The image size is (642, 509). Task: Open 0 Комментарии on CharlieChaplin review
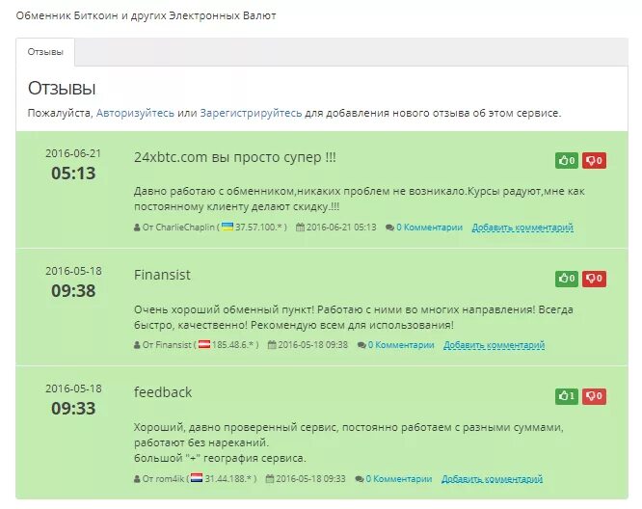[x=429, y=228]
